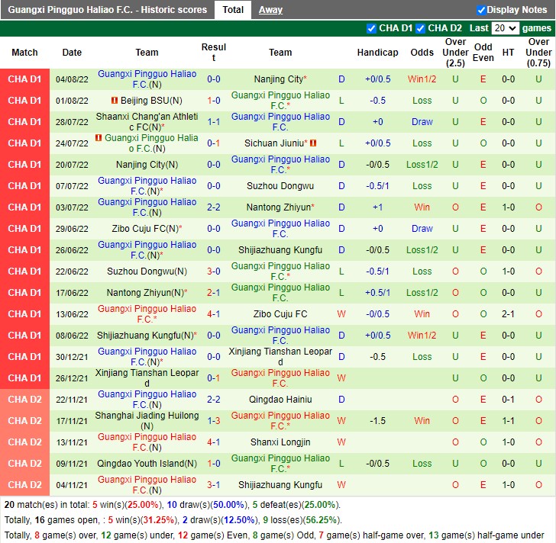The height and width of the screenshot is (543, 556).
Task: Click the 3-0 score of the Suzhou Dongwu match
Action: (x=214, y=271)
